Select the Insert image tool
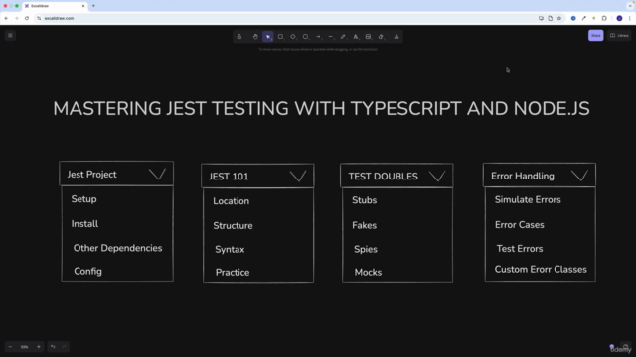 click(x=368, y=37)
